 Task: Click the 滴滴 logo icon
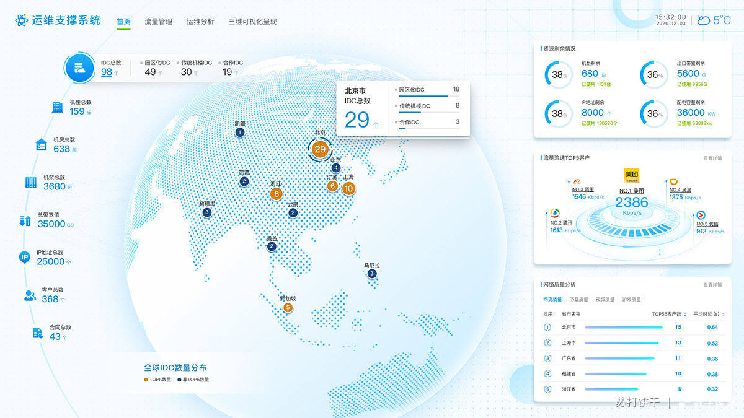[x=674, y=181]
